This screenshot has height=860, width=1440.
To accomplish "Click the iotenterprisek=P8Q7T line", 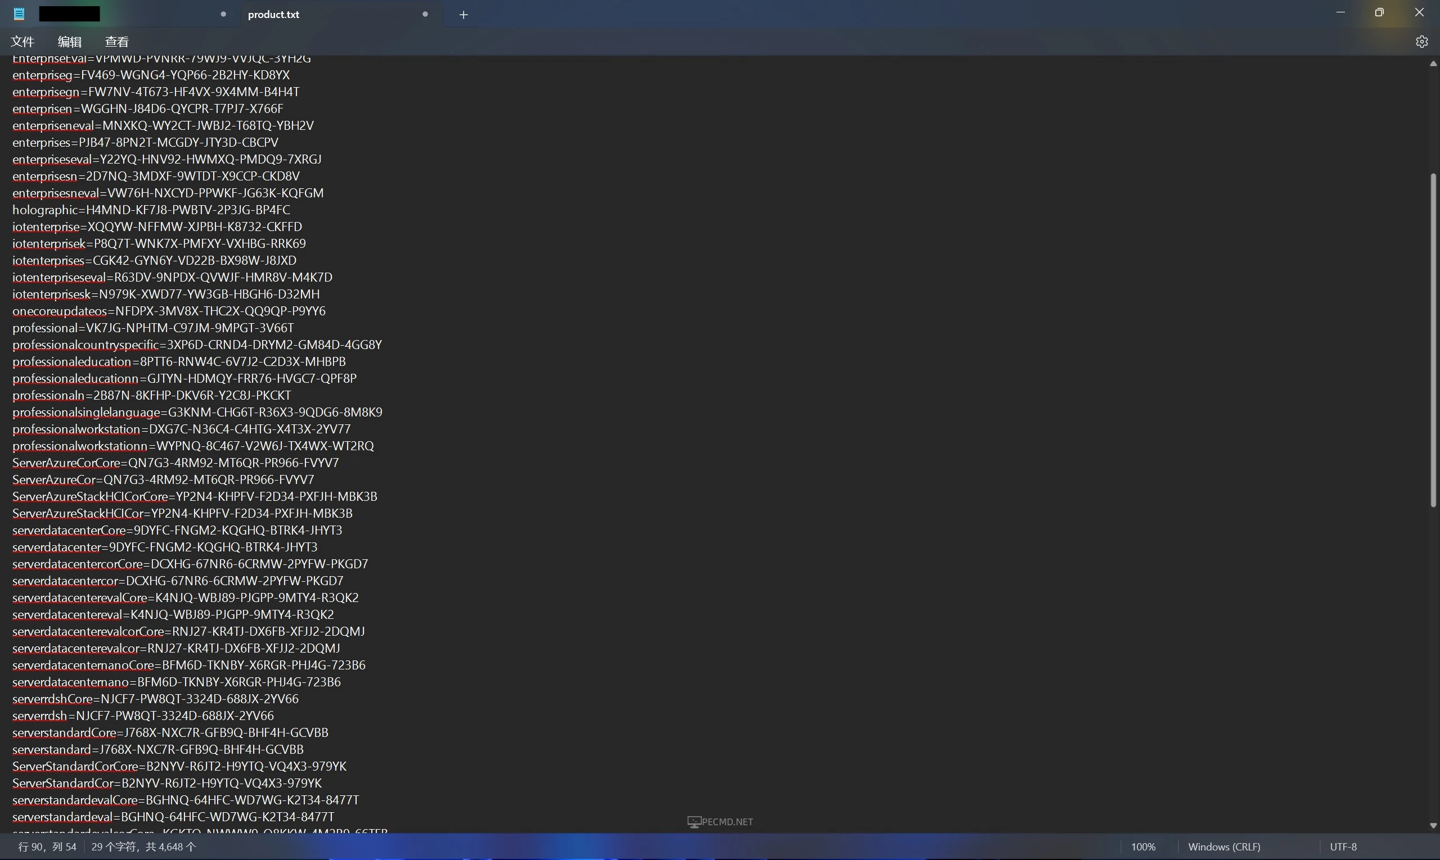I will [159, 243].
